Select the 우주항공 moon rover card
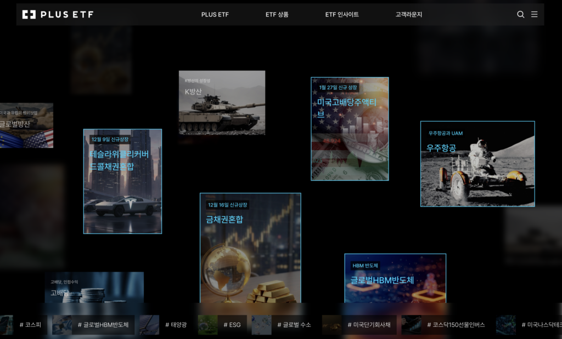The width and height of the screenshot is (562, 339). click(477, 164)
